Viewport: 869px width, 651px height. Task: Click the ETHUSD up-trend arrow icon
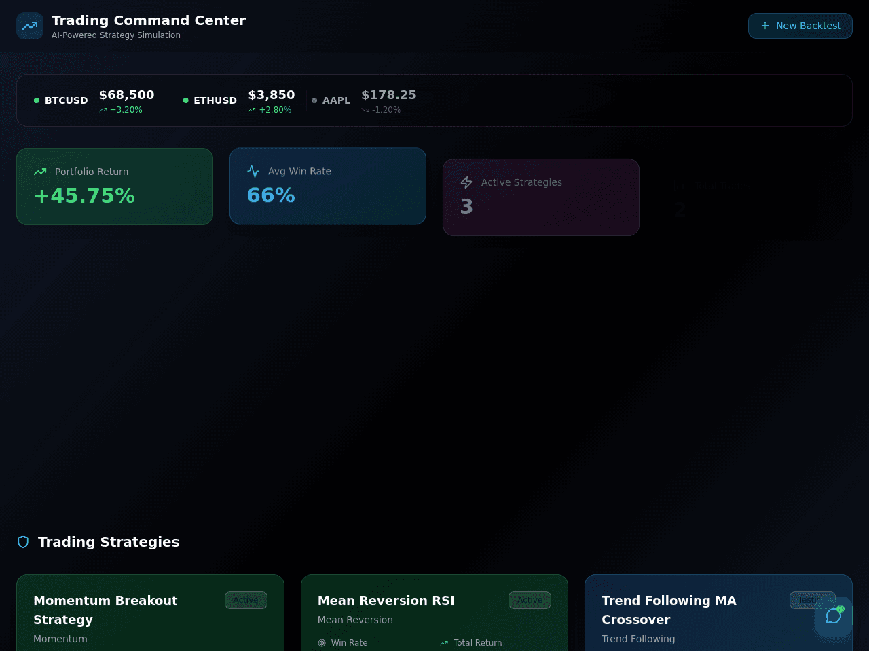(252, 110)
